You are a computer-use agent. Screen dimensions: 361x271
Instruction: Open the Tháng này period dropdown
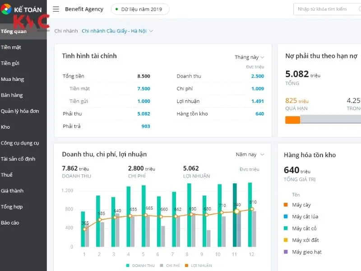(249, 57)
